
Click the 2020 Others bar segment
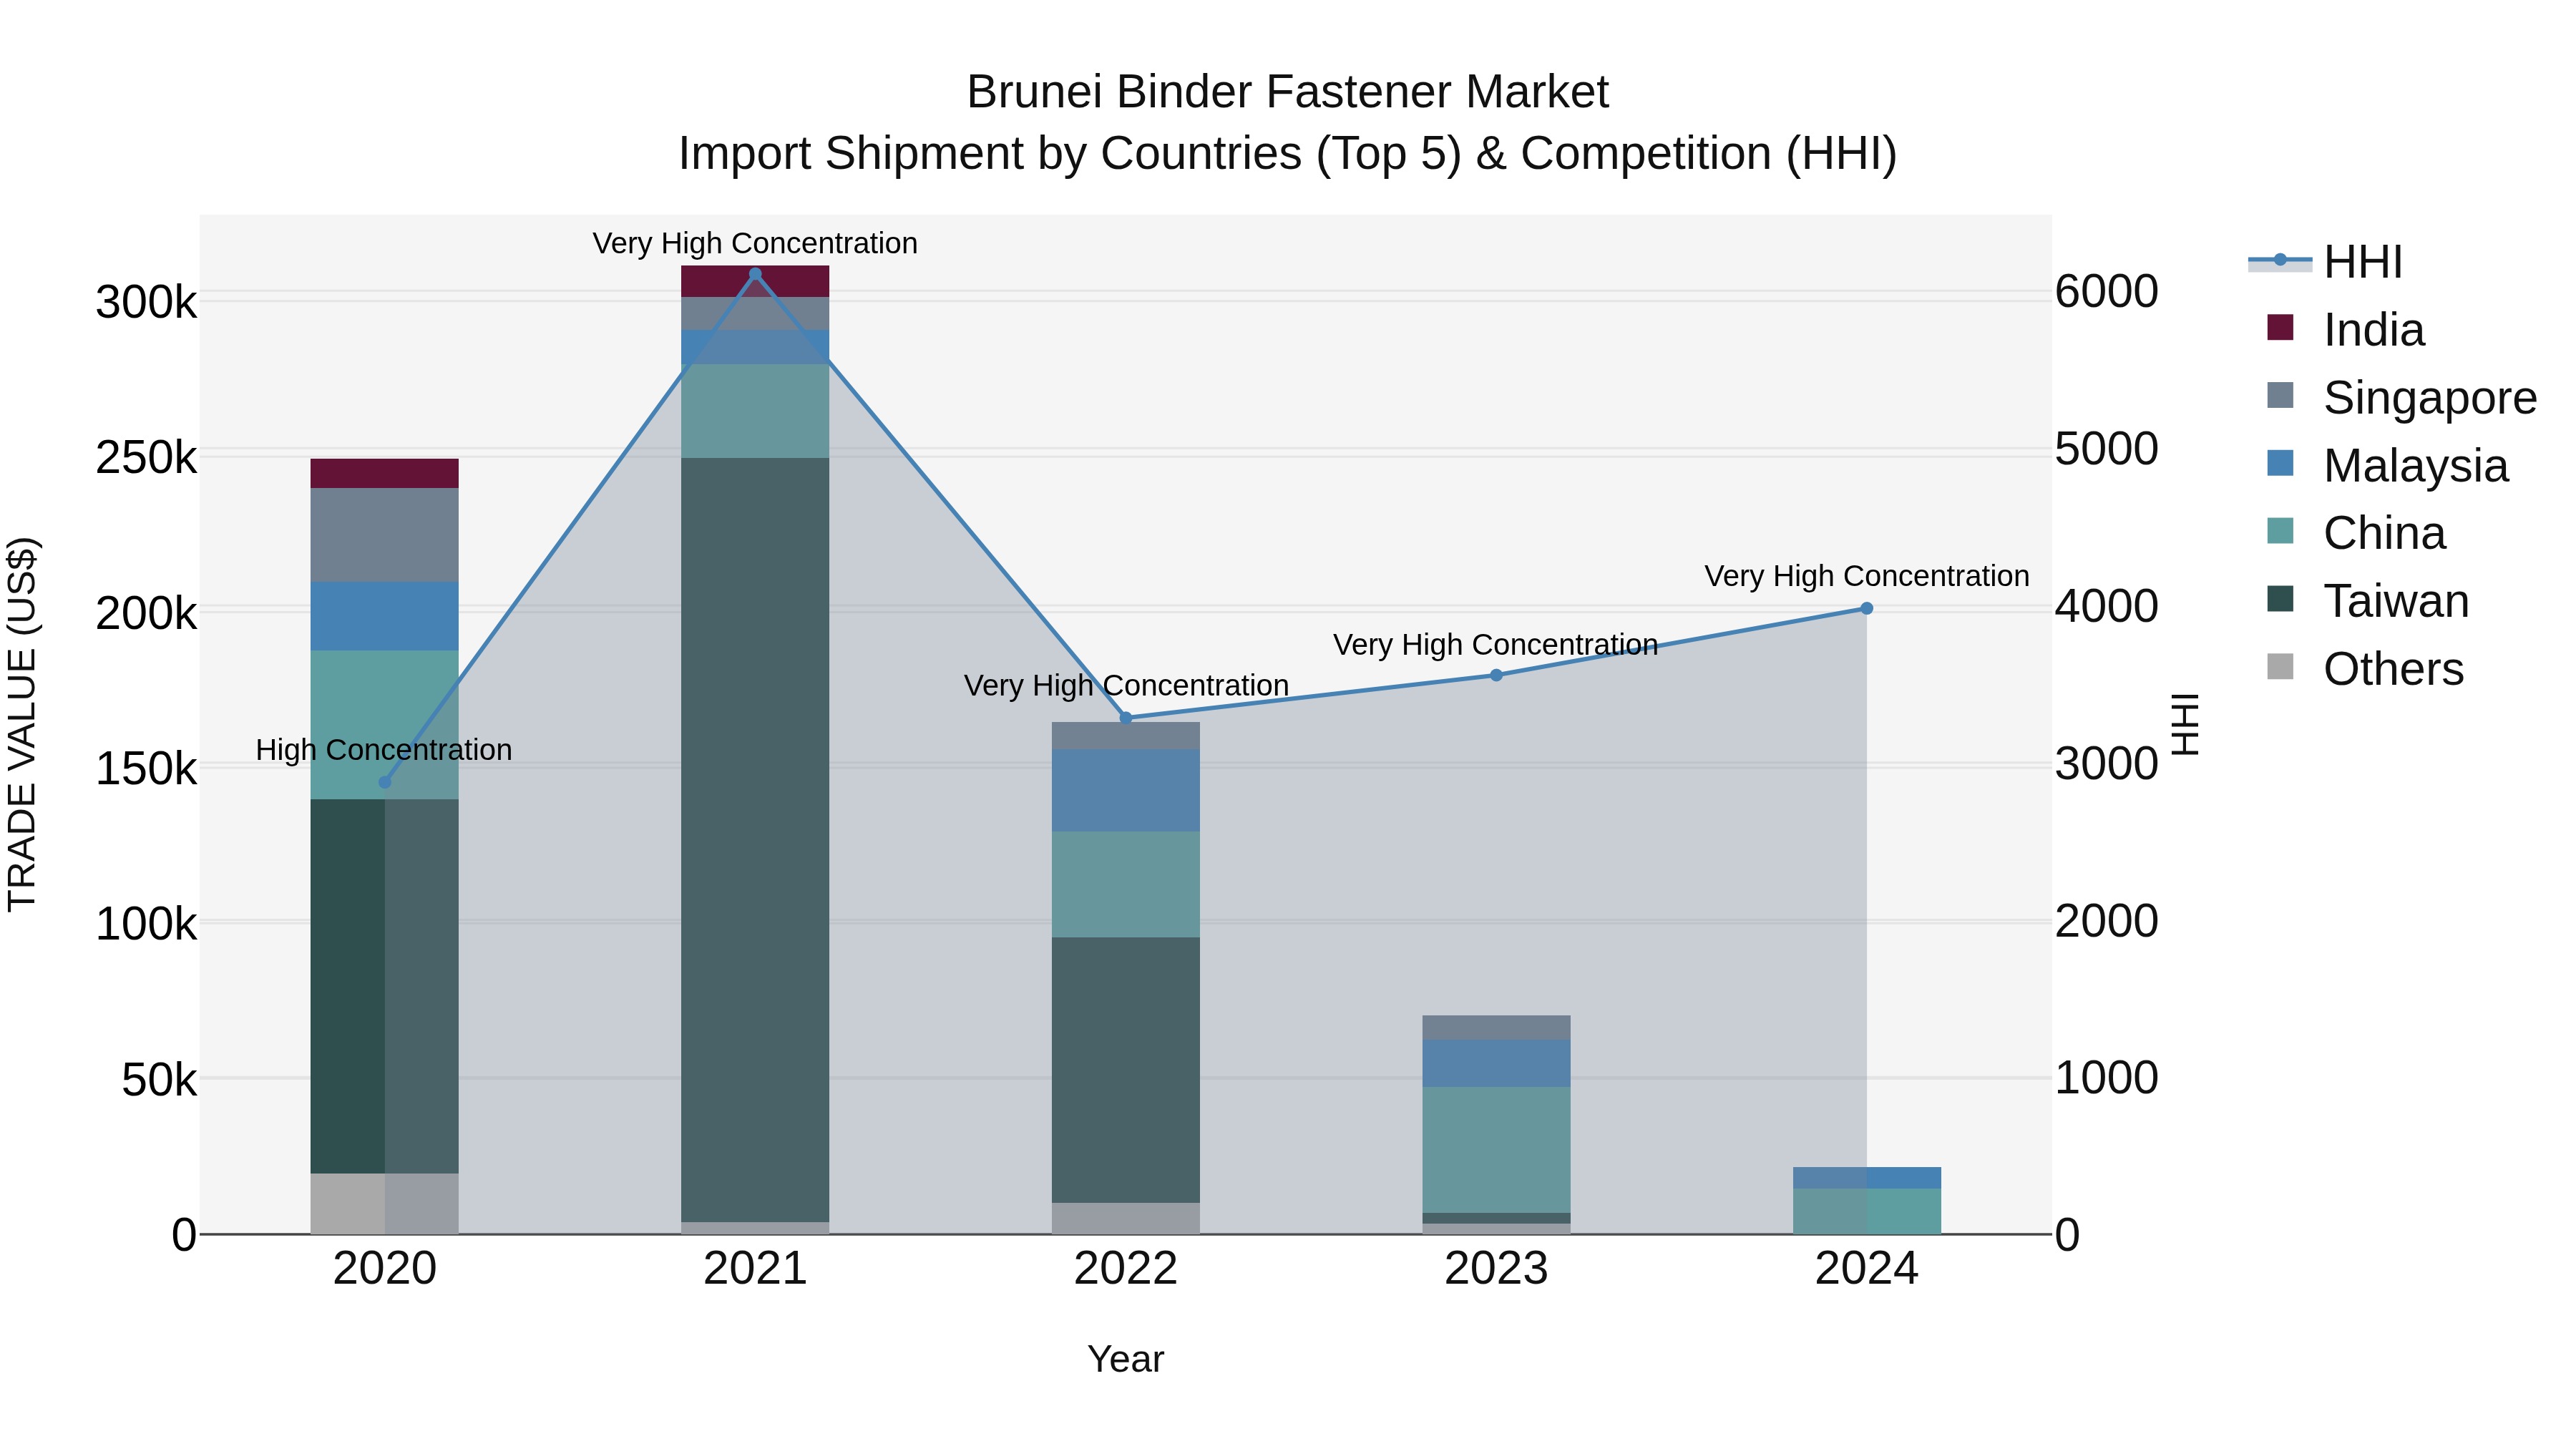pyautogui.click(x=385, y=1204)
